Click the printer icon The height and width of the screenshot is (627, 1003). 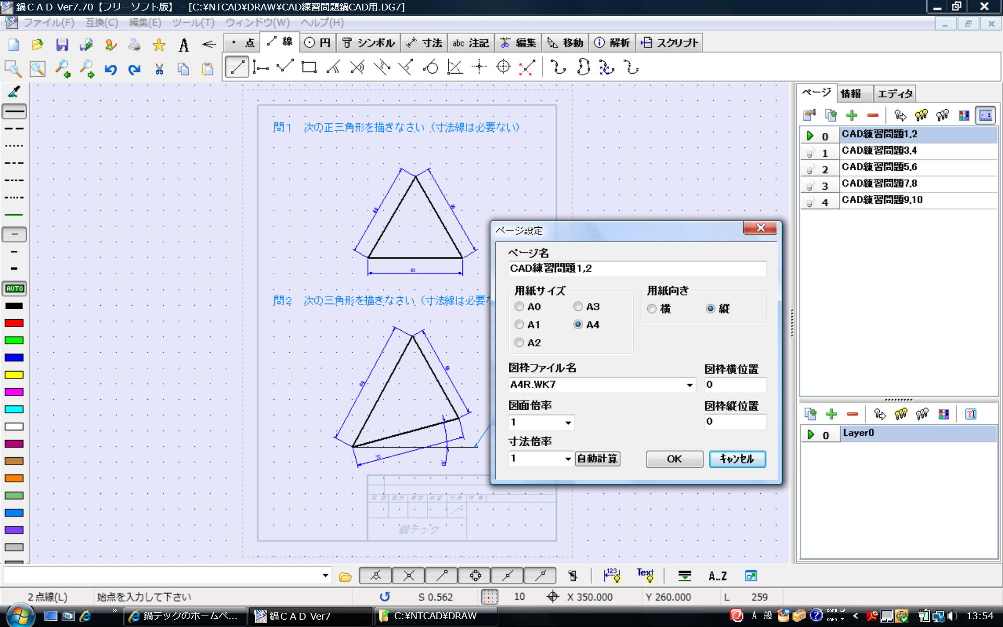(134, 44)
